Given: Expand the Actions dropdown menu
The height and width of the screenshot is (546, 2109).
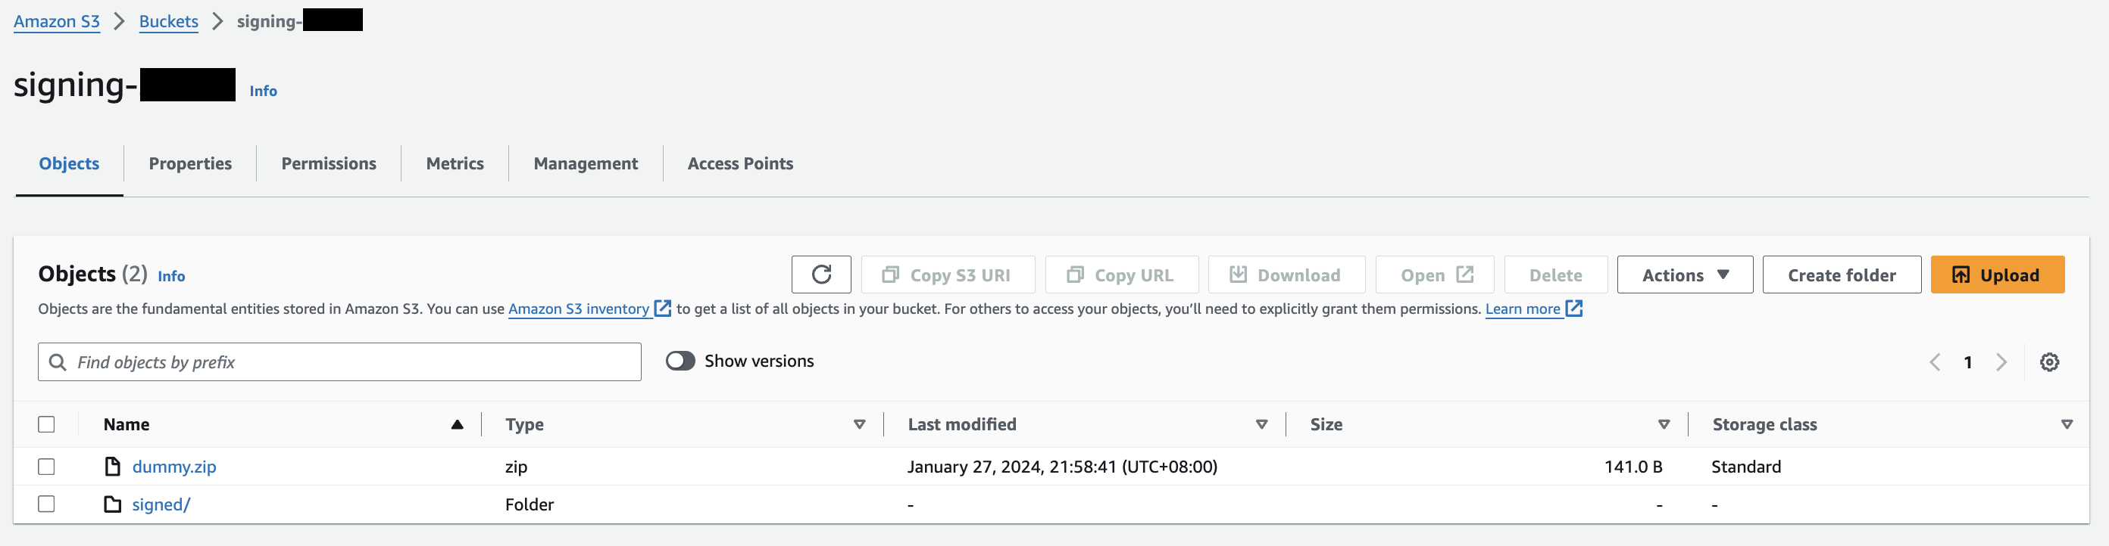Looking at the screenshot, I should coord(1684,275).
